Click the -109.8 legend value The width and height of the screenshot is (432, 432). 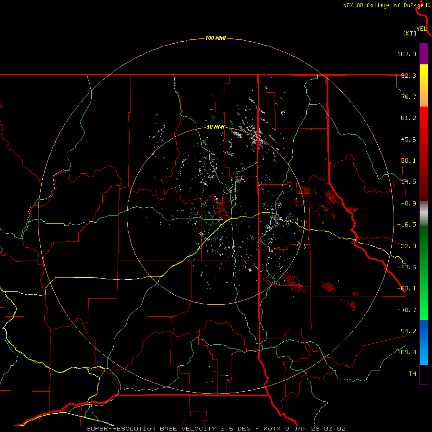tap(405, 352)
